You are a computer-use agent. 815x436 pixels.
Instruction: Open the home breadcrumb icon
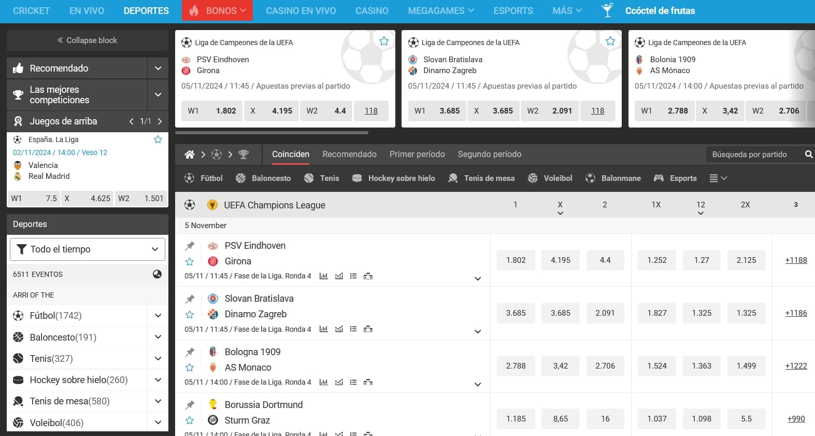coord(190,154)
